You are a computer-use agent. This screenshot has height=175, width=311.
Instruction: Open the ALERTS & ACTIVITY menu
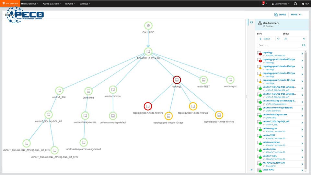tap(52, 4)
